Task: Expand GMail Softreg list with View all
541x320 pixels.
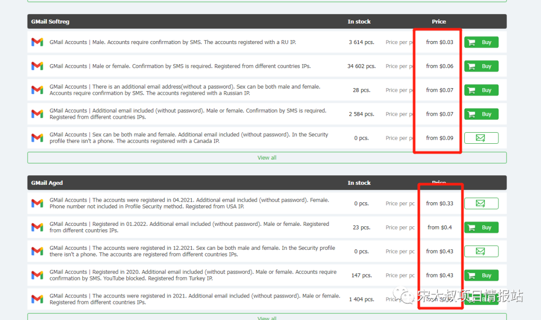Action: [x=266, y=158]
